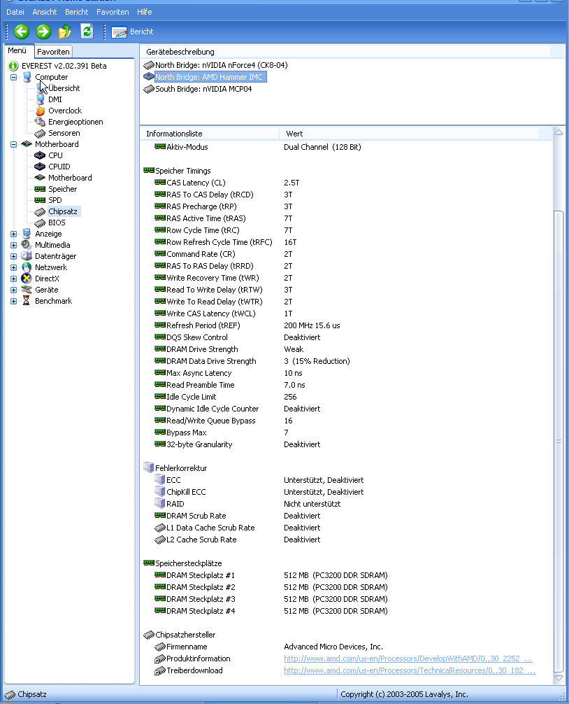Expand the Multimedia tree node

[13, 245]
